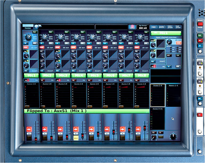Click the blue INS hardware button
Screen dimensions: 205x163
(200, 98)
